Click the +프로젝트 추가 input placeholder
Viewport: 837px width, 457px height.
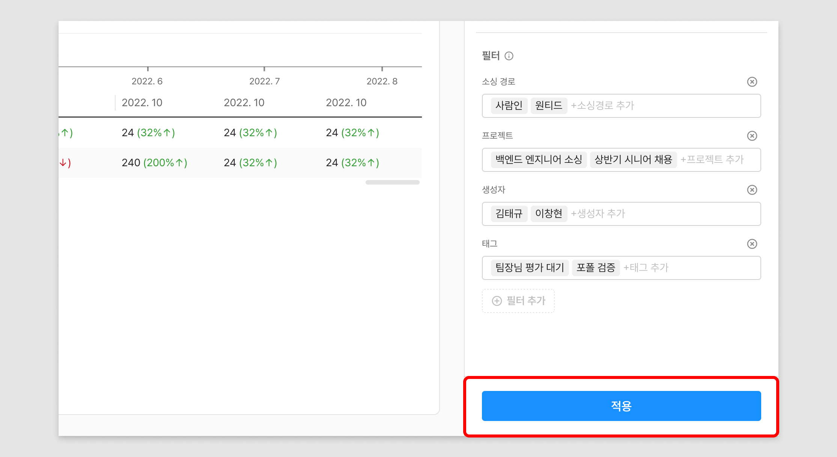[x=712, y=159]
